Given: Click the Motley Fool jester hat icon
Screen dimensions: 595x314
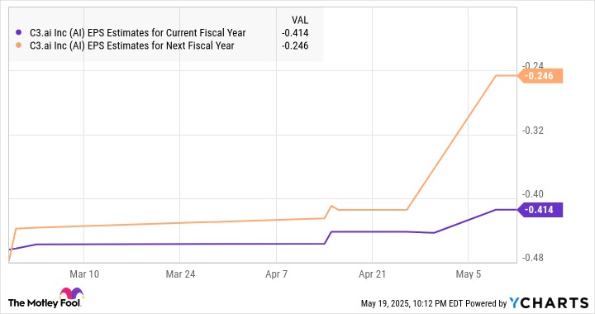Looking at the screenshot, I should (71, 293).
